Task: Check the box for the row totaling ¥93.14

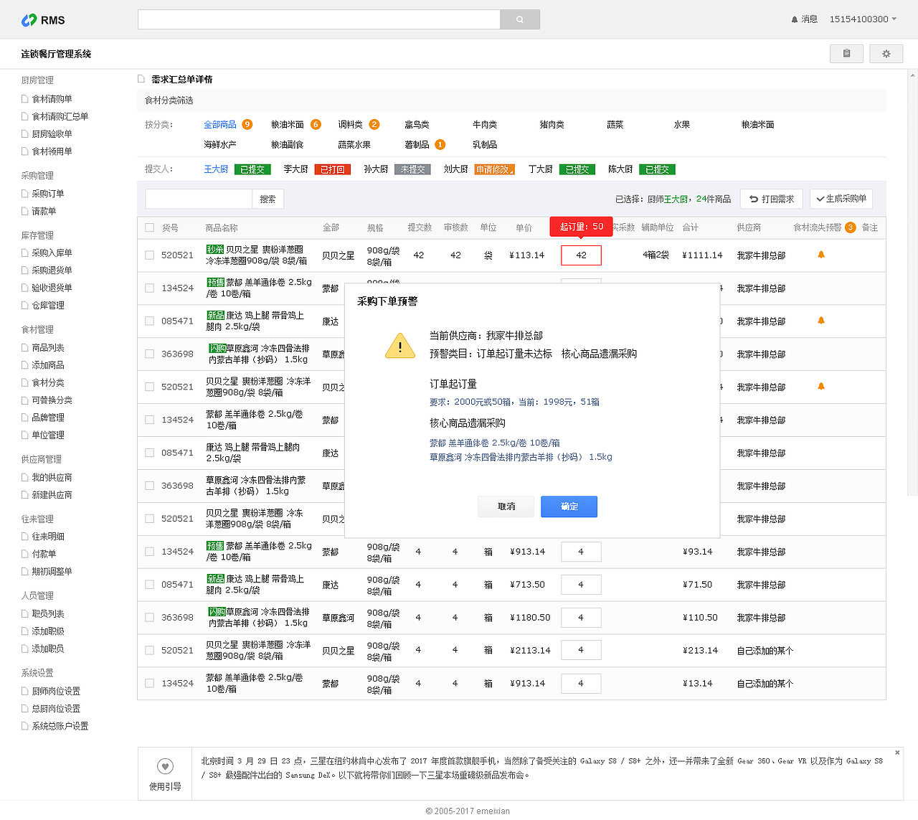Action: pyautogui.click(x=149, y=552)
